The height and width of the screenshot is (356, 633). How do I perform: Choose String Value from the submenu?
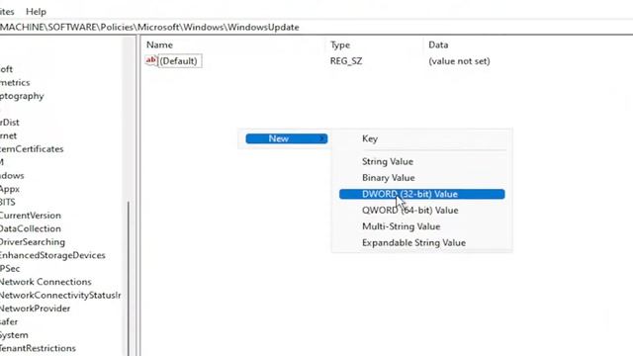coord(422,161)
